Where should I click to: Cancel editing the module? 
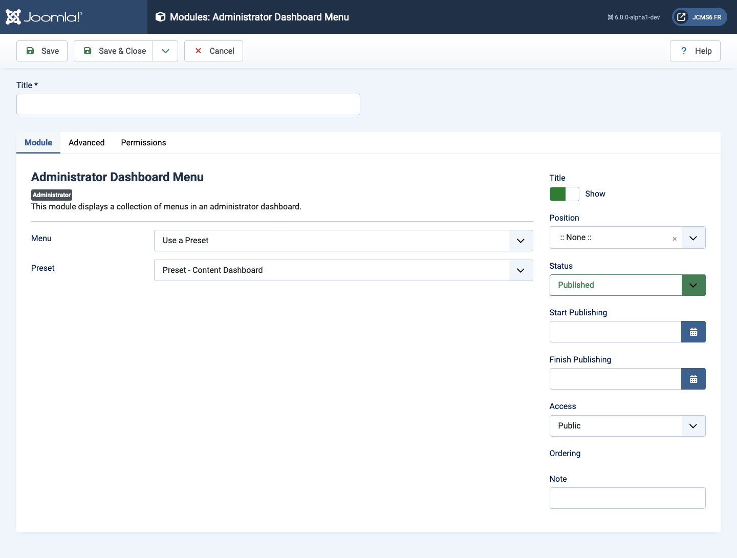pos(213,51)
